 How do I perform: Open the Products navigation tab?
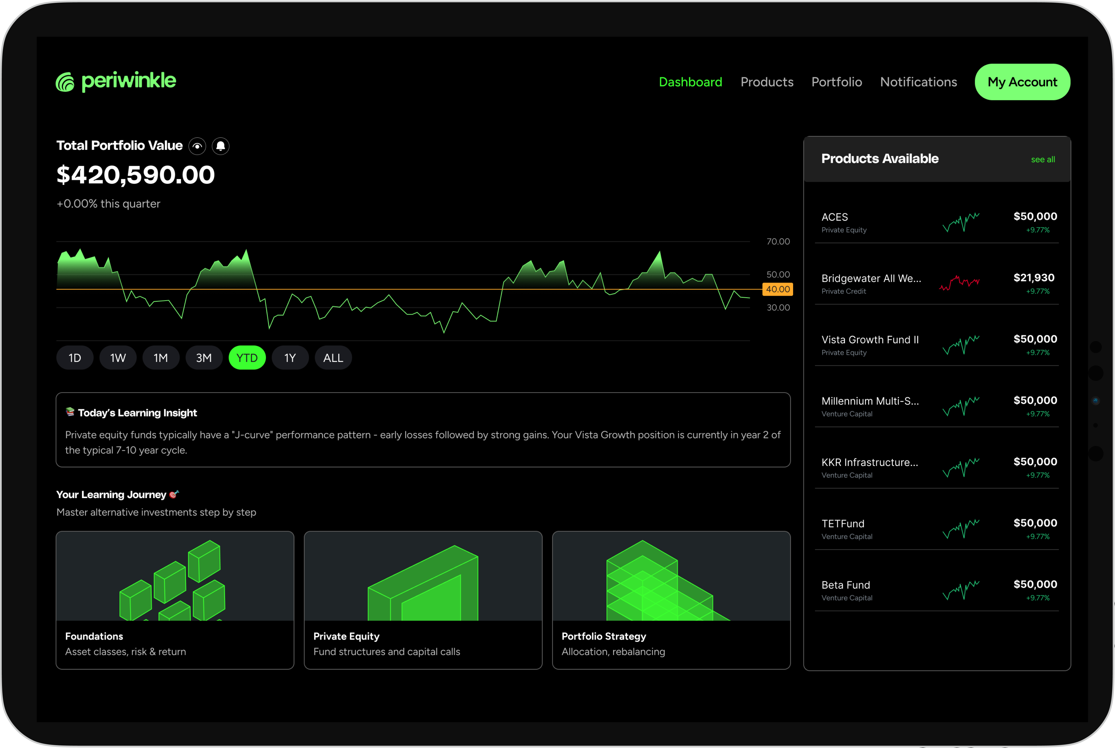(x=767, y=82)
